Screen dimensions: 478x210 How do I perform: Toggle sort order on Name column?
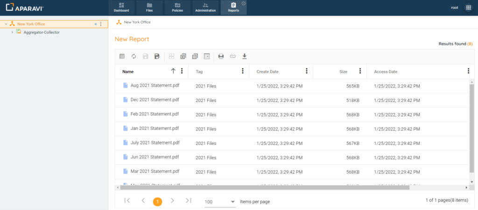coord(173,71)
